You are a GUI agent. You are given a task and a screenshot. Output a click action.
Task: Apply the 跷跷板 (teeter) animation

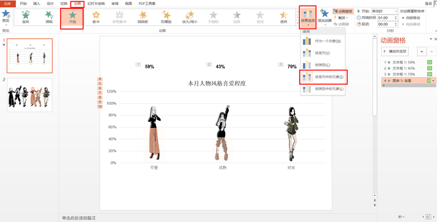(x=143, y=17)
